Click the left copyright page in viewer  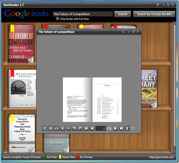click(77, 100)
